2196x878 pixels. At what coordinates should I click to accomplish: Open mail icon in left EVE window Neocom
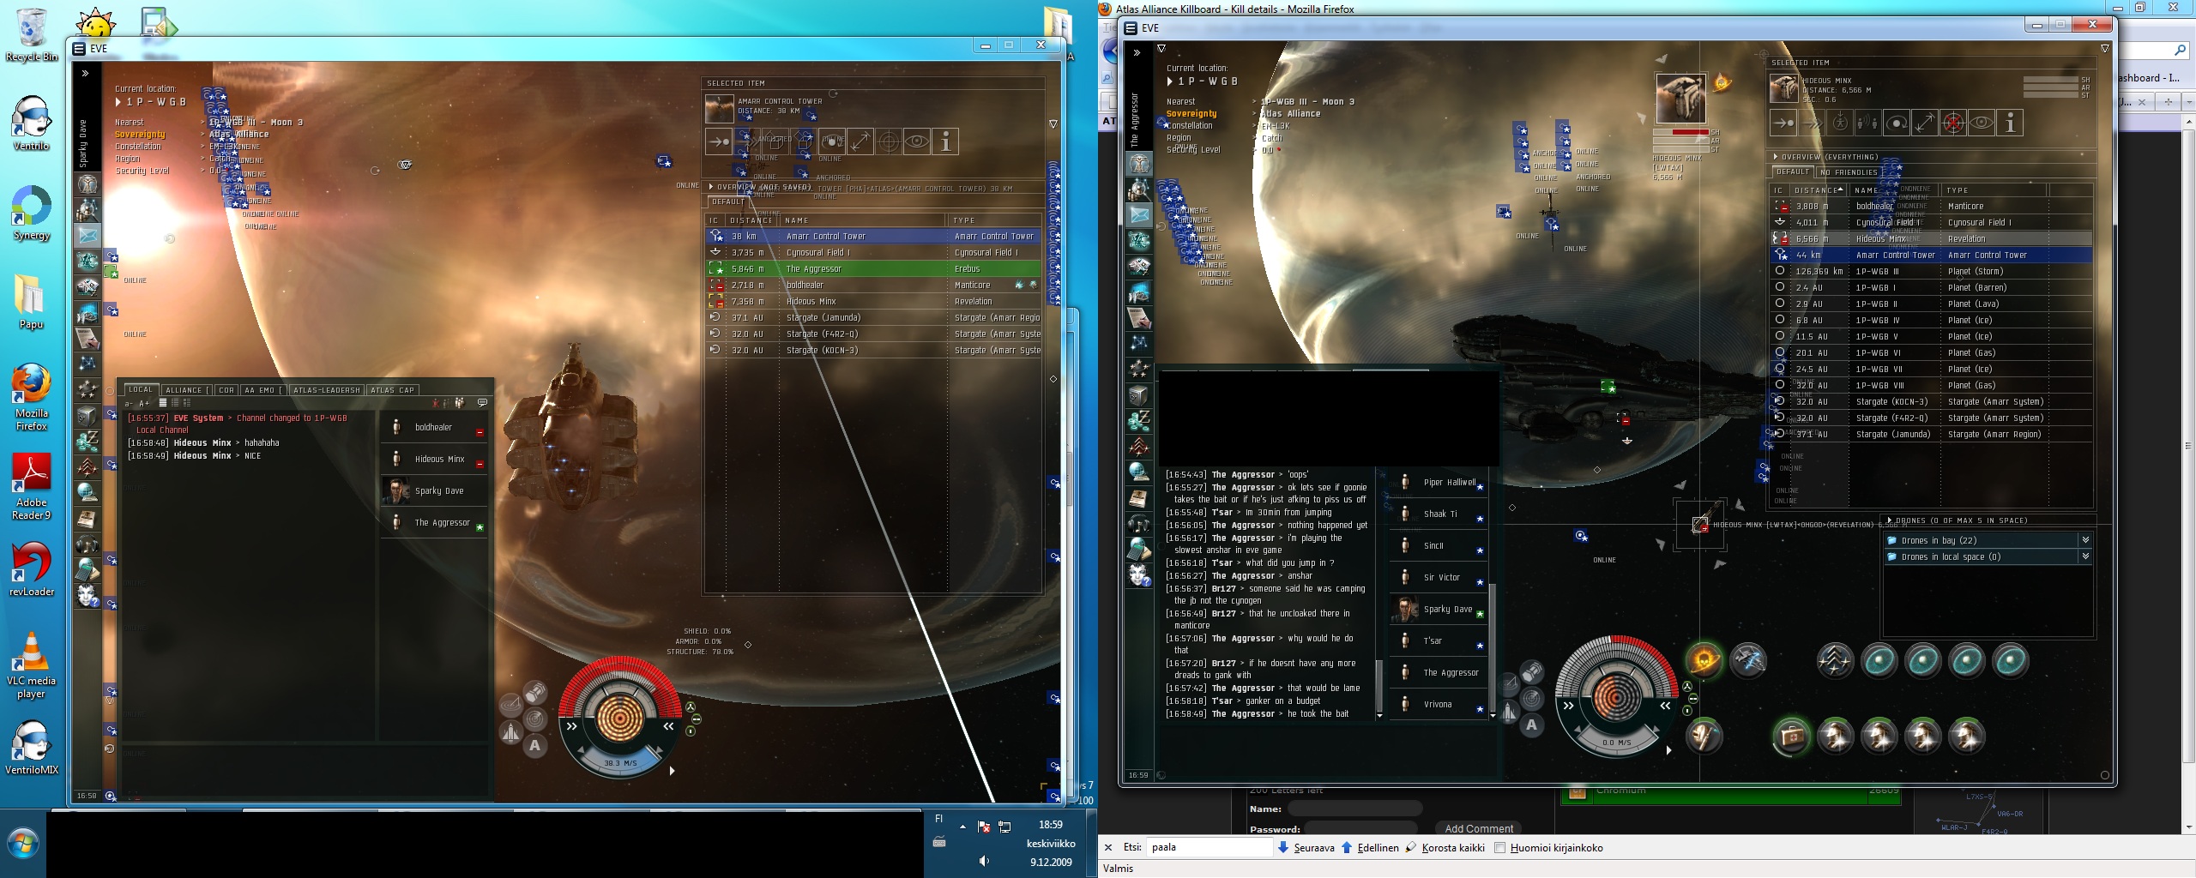tap(87, 235)
